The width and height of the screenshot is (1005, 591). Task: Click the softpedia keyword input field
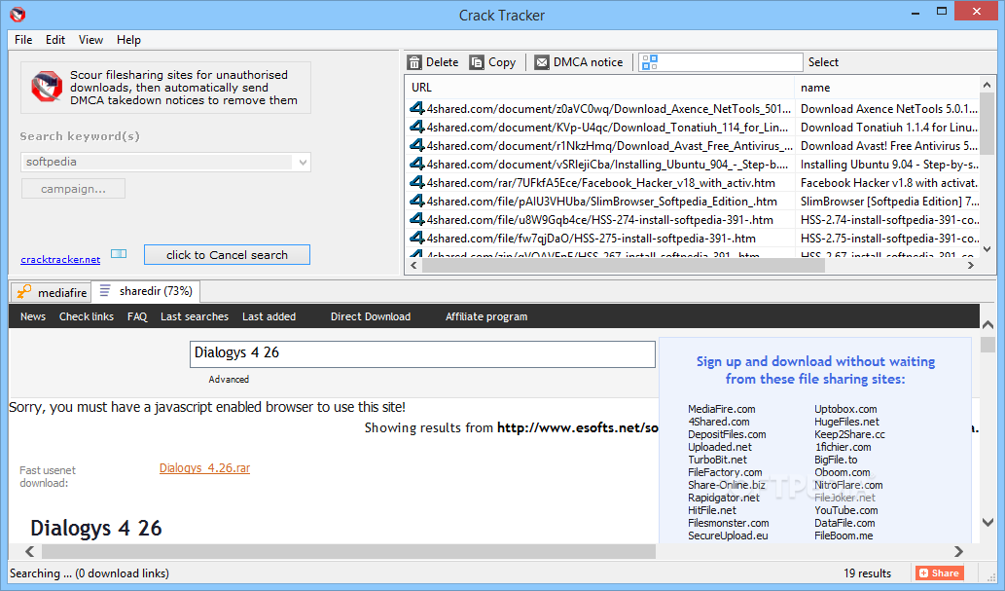click(x=159, y=162)
